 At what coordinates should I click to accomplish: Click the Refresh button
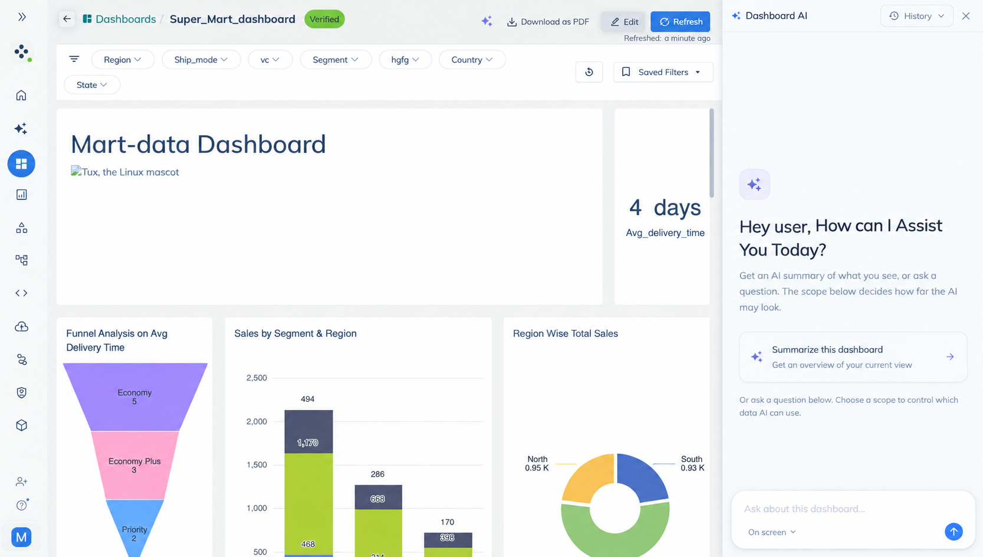pos(680,22)
